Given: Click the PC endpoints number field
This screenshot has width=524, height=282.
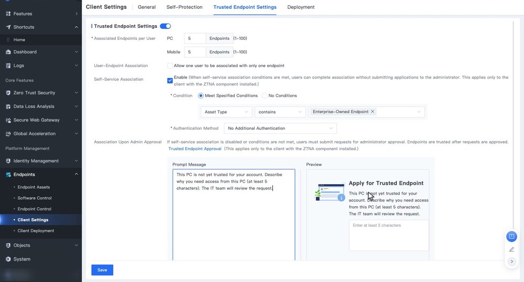Looking at the screenshot, I should 195,38.
